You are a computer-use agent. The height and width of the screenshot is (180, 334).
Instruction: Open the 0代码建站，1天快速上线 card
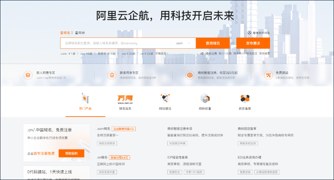tap(56, 173)
